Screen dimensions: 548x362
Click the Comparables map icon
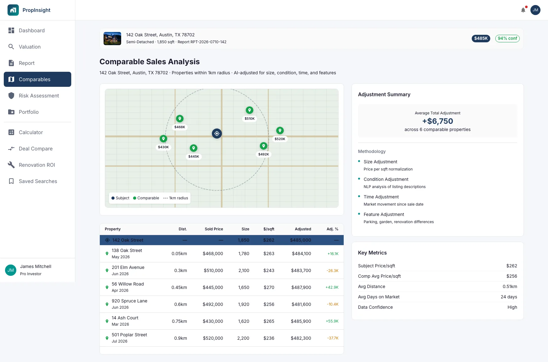pyautogui.click(x=11, y=79)
